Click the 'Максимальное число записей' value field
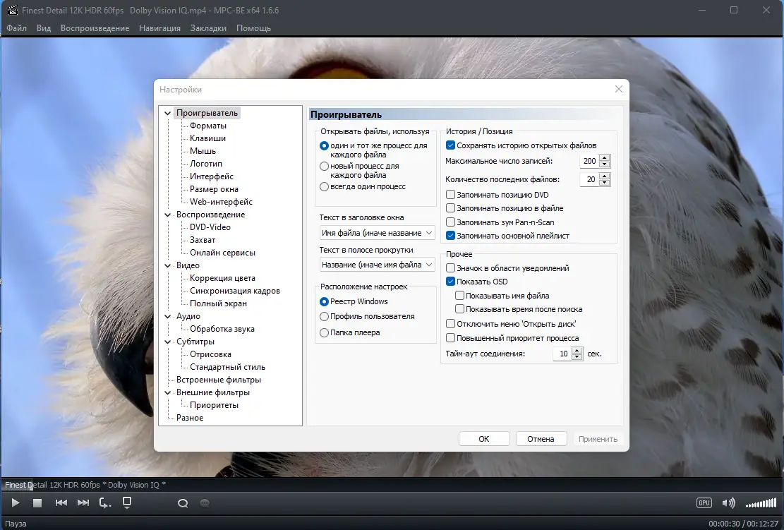784x530 pixels. [589, 161]
